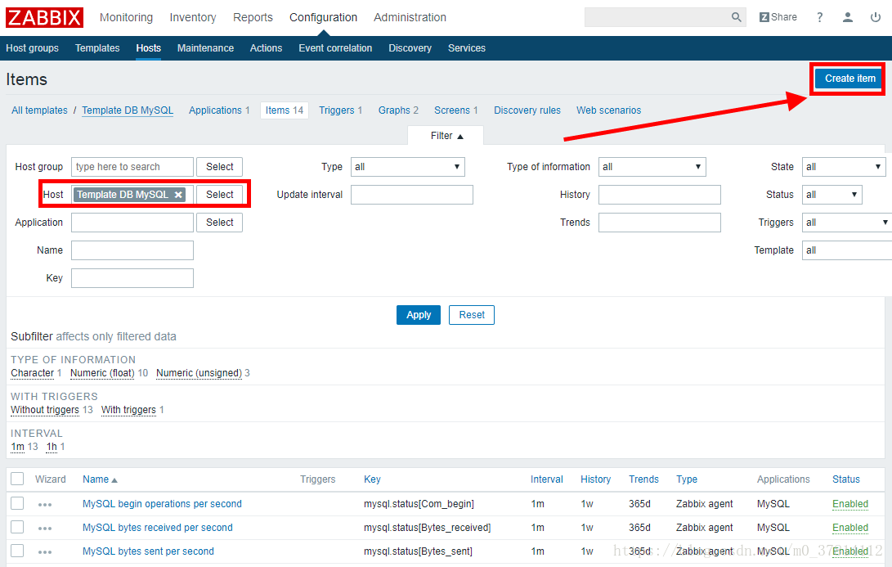Open the Template filter dropdown
This screenshot has height=567, width=892.
coord(846,250)
